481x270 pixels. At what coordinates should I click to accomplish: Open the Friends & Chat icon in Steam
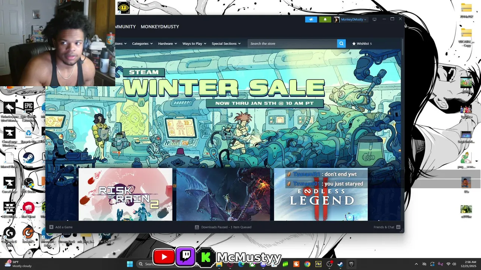[398, 227]
